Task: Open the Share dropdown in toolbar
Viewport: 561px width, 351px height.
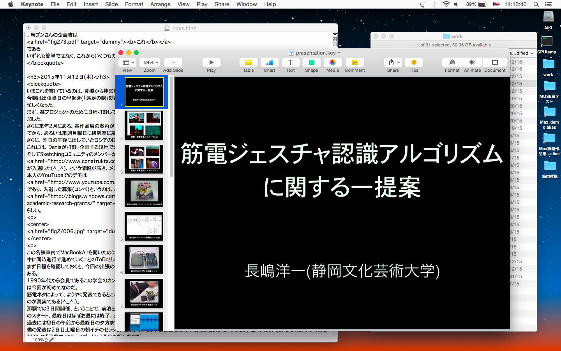Action: (x=393, y=62)
